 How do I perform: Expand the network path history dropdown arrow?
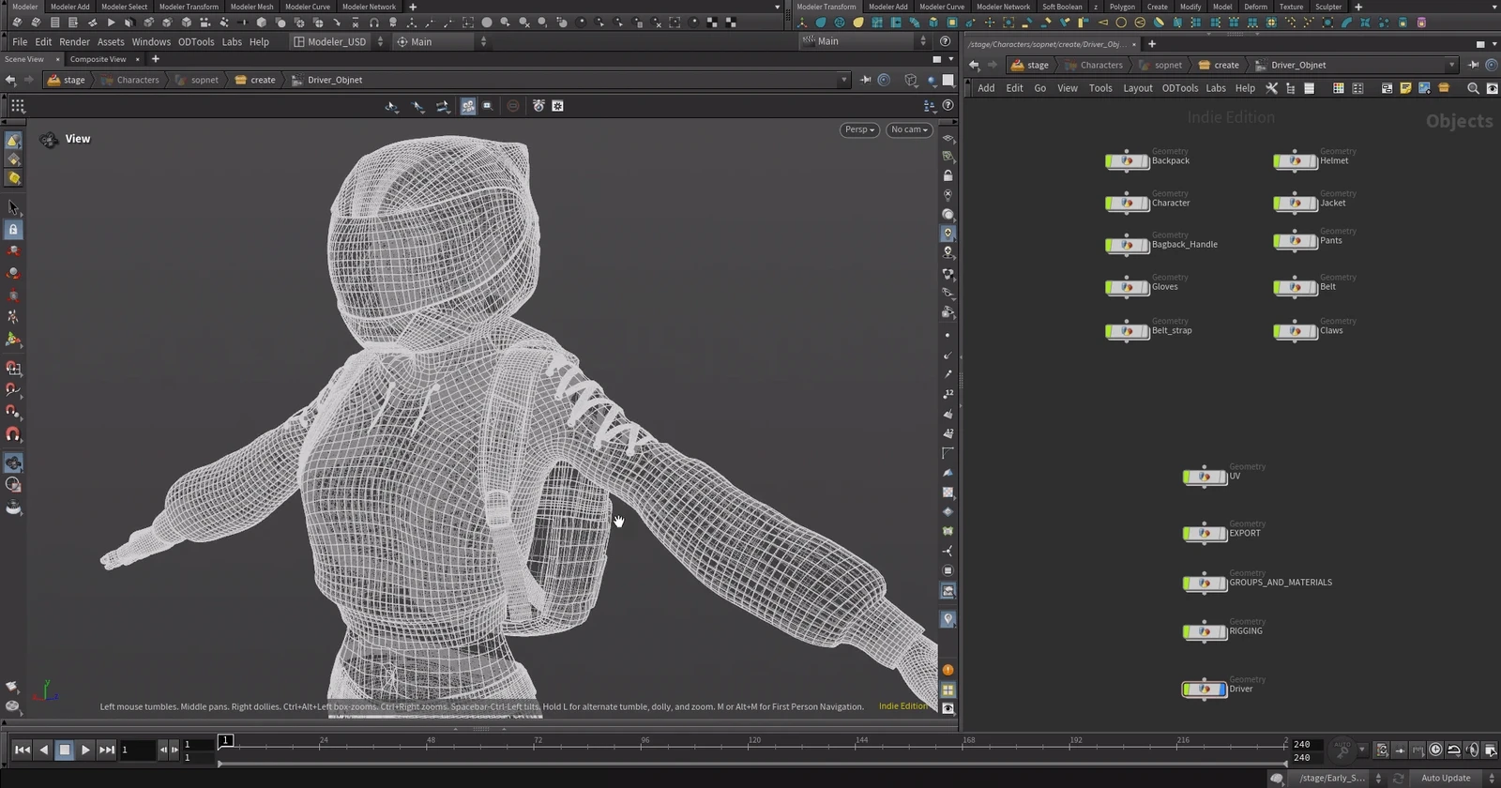(1451, 65)
